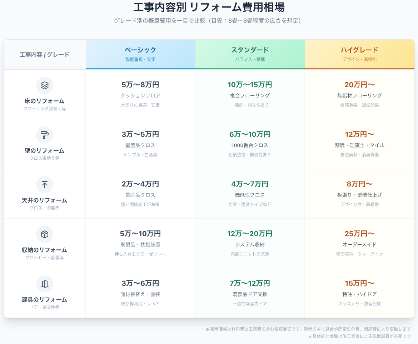Click the stacked layers icon for 床のリフォーム
This screenshot has width=418, height=344.
coord(45,85)
